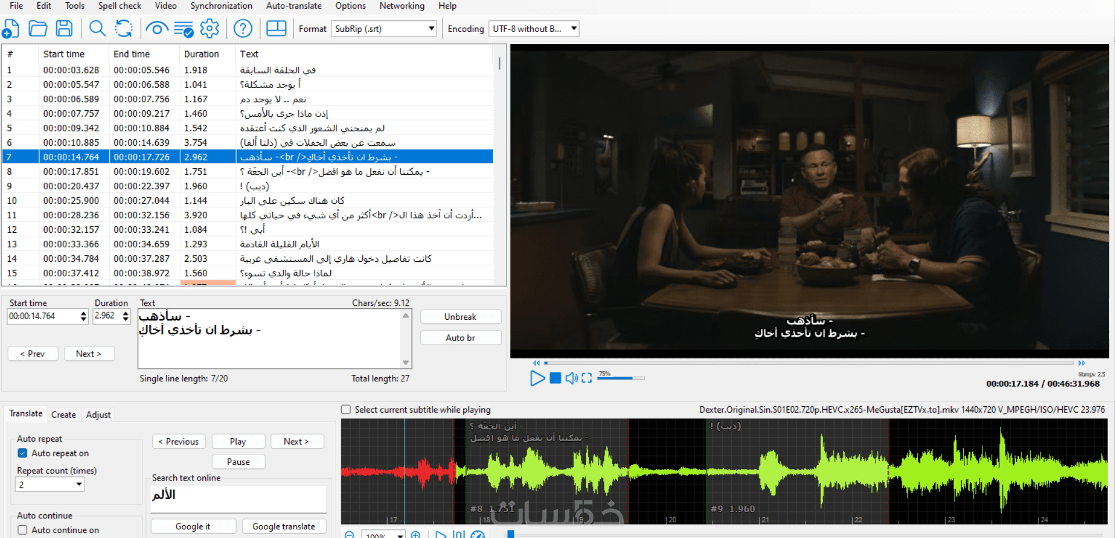
Task: Click the Unbreak button
Action: coord(460,317)
